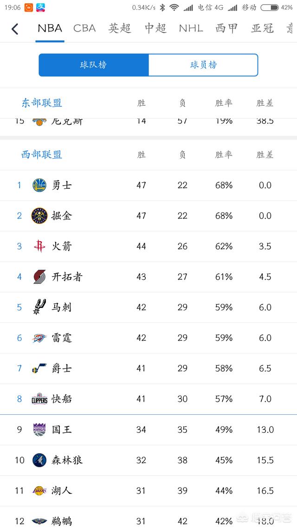This screenshot has width=297, height=528.
Task: Open the 中超 tab
Action: click(155, 28)
